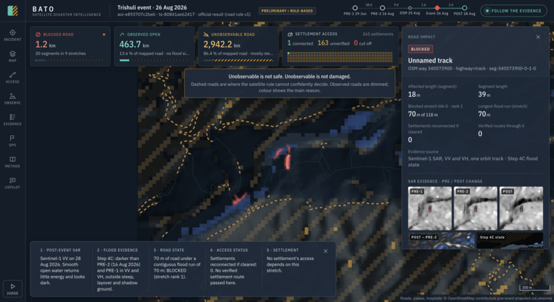Click the settlement access dot grid
Screen dimensions: 554x302
coord(340,57)
